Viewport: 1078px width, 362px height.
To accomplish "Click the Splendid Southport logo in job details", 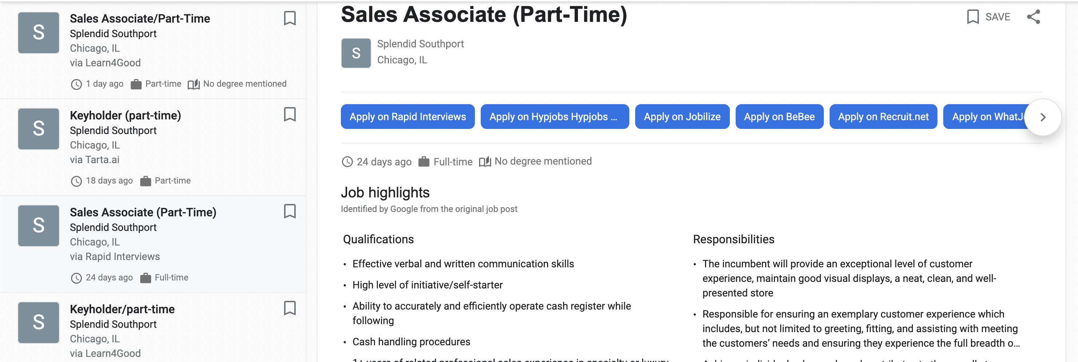I will pyautogui.click(x=356, y=53).
